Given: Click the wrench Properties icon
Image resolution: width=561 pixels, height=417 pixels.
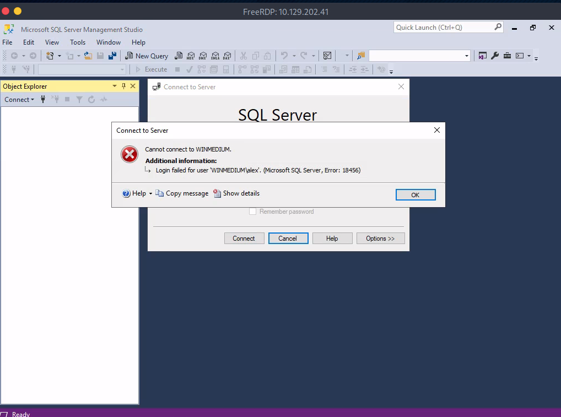Looking at the screenshot, I should coord(495,56).
